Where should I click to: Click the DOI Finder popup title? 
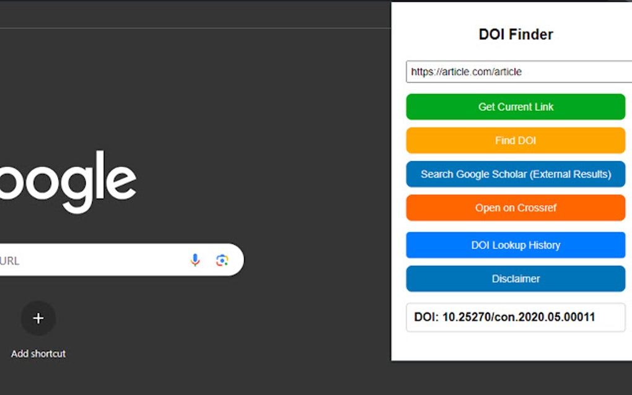pos(515,34)
